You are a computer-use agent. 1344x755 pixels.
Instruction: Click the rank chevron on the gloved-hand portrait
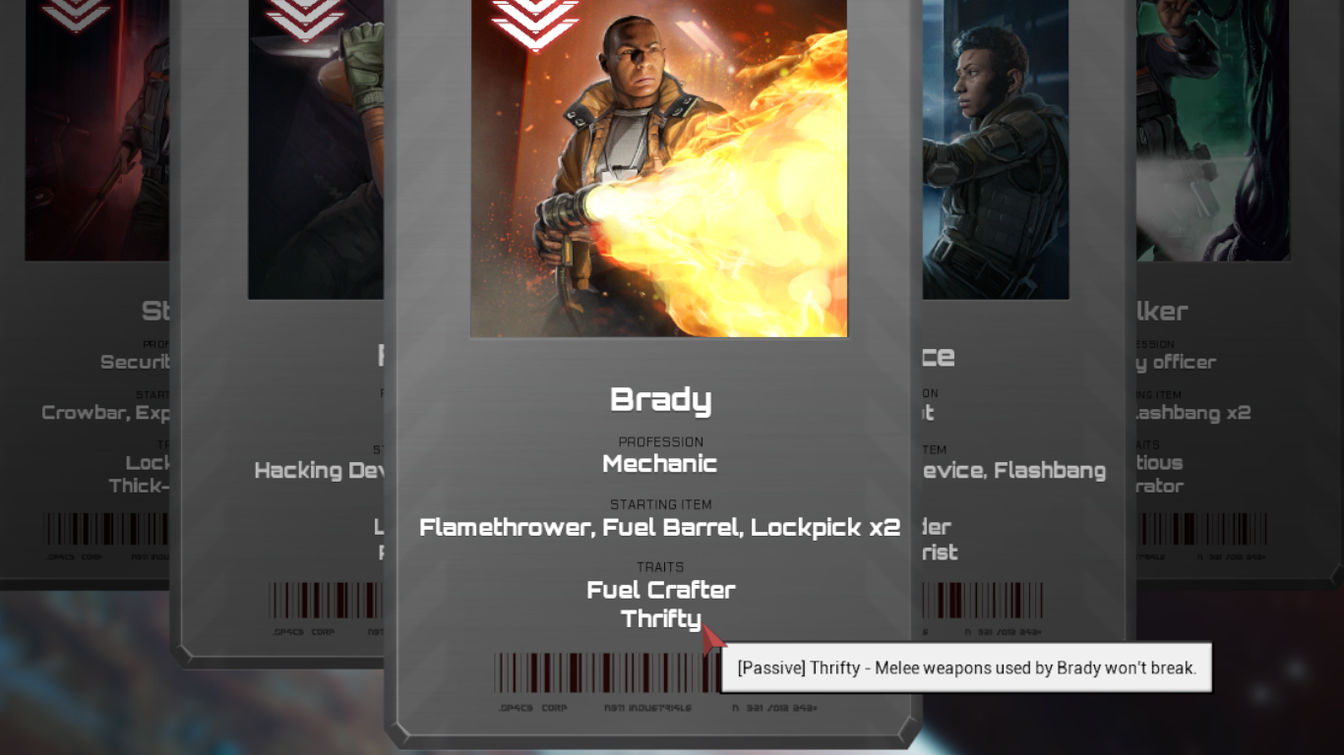tap(305, 19)
